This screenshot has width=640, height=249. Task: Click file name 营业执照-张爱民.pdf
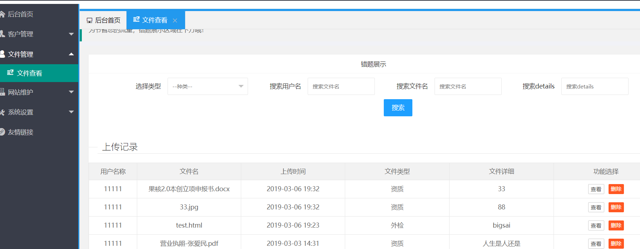click(x=189, y=244)
